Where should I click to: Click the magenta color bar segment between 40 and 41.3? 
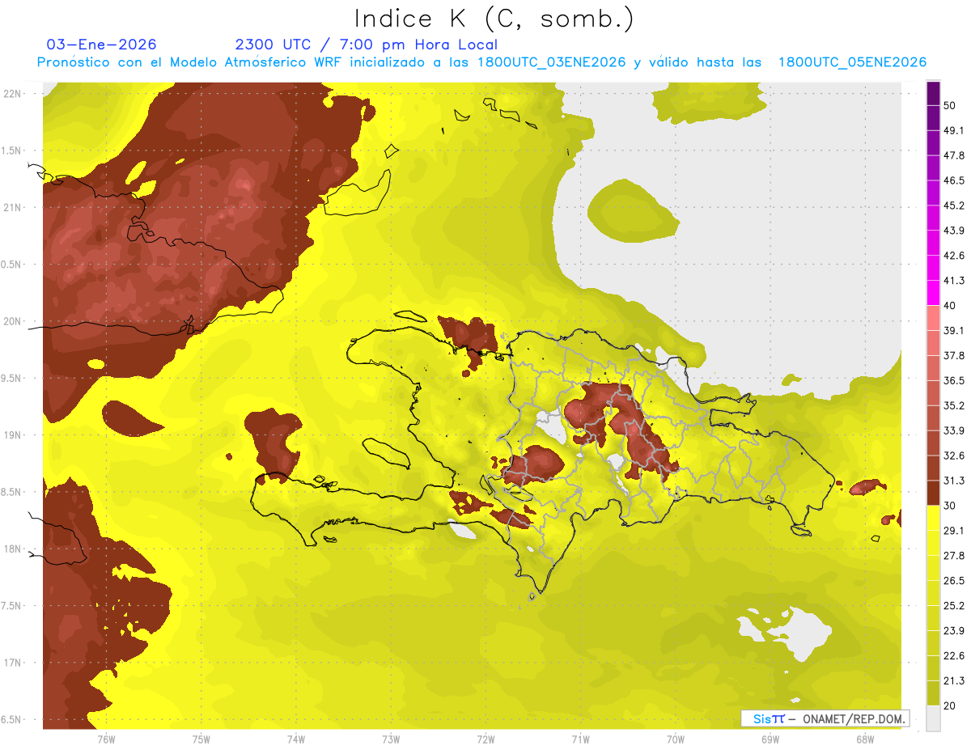tap(933, 293)
